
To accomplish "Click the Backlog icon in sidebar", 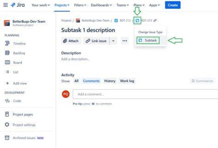I will (x=7, y=53).
